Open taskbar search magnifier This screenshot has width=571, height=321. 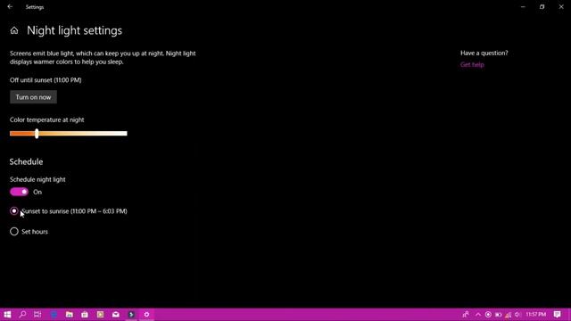(22, 315)
